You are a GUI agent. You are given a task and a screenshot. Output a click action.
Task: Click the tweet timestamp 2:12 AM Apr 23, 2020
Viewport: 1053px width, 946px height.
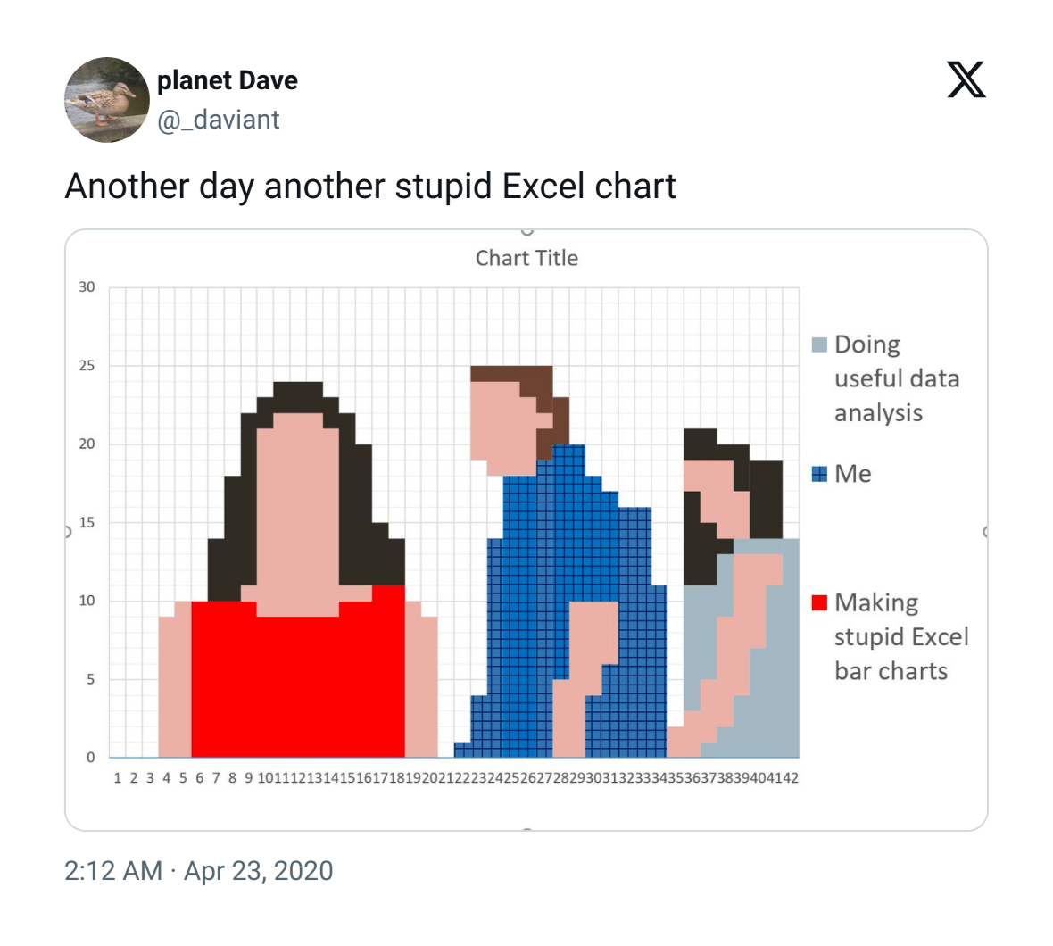click(x=199, y=871)
